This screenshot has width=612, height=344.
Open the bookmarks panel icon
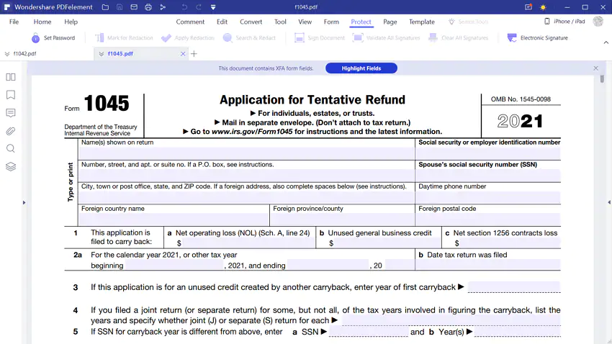11,95
